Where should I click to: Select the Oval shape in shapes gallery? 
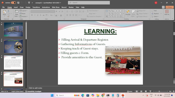118,11
